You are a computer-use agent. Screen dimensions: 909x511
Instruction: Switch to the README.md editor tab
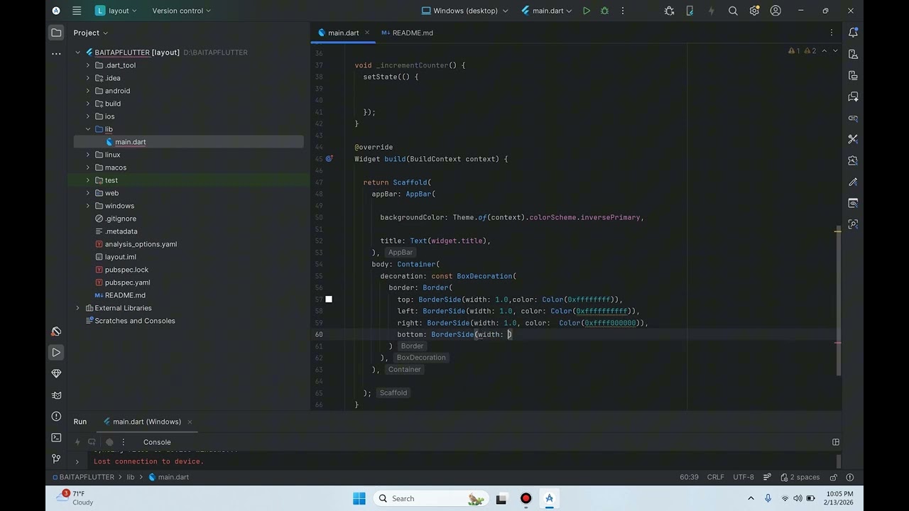click(x=407, y=33)
